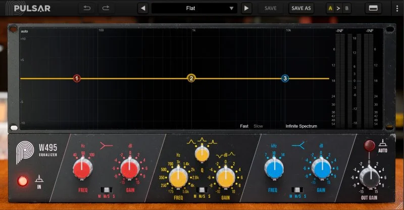Click the Pulsar P emblem on the unit
This screenshot has width=404, height=210.
click(25, 151)
